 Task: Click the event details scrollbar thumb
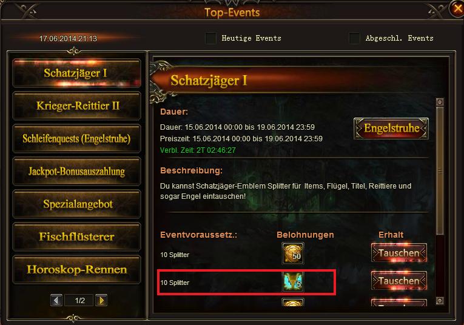point(440,171)
